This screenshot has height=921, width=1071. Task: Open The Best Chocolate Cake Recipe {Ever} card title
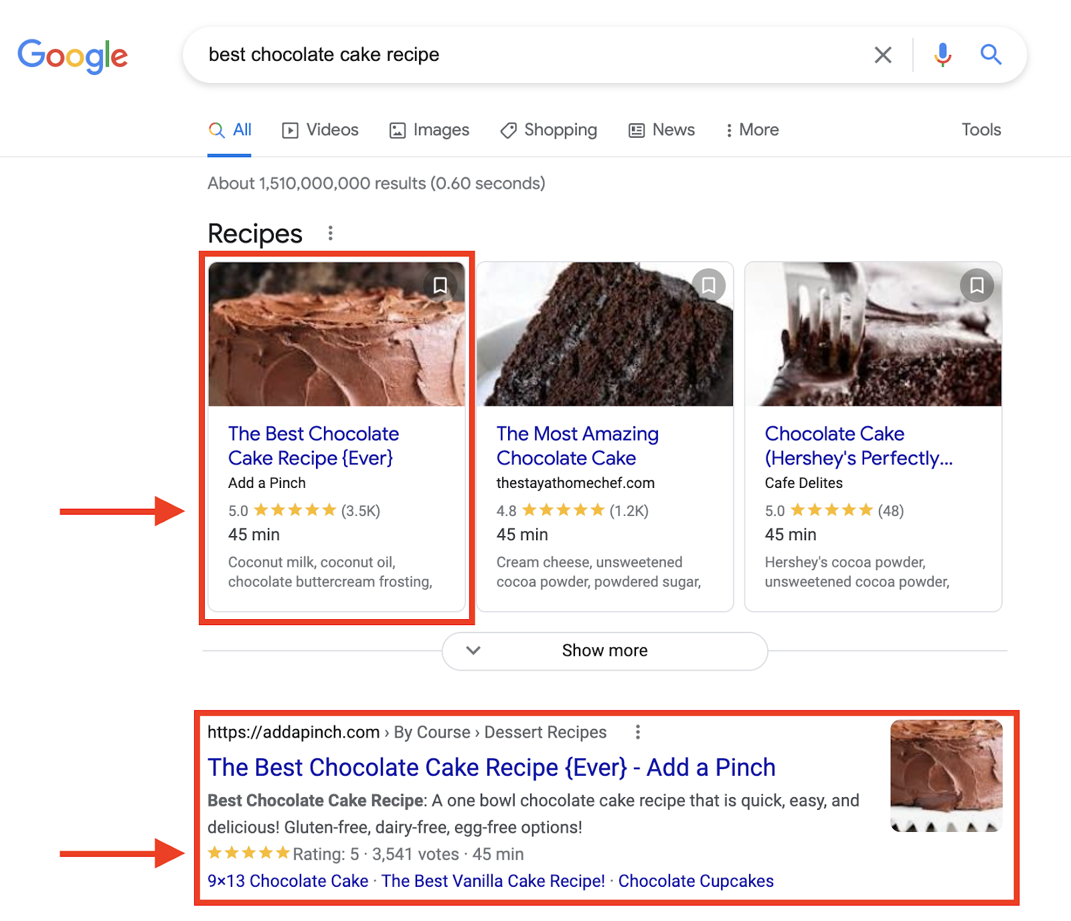313,446
